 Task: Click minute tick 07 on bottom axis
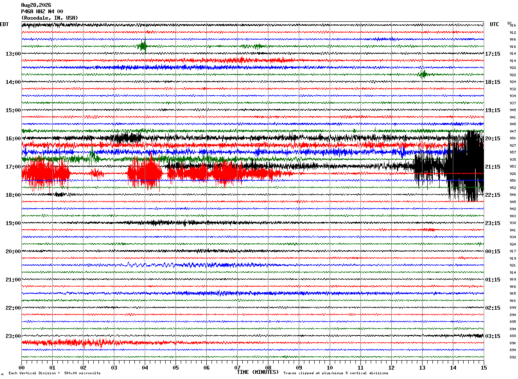[x=237, y=368]
